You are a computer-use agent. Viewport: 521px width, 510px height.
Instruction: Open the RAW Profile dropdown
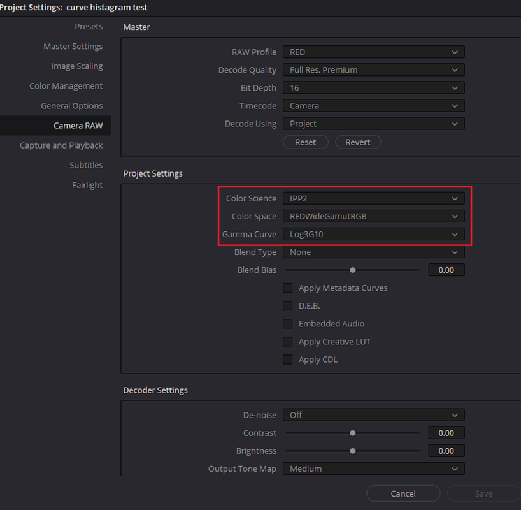coord(373,52)
